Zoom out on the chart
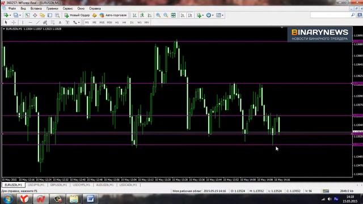Viewport: 363px width, 204px height. pos(166,15)
